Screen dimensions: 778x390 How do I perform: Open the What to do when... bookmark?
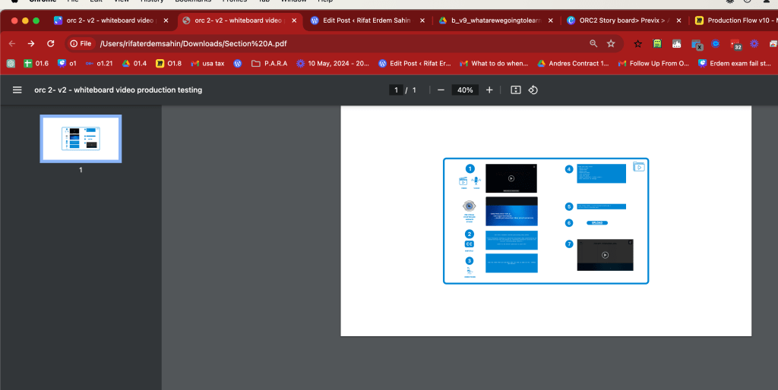click(494, 64)
